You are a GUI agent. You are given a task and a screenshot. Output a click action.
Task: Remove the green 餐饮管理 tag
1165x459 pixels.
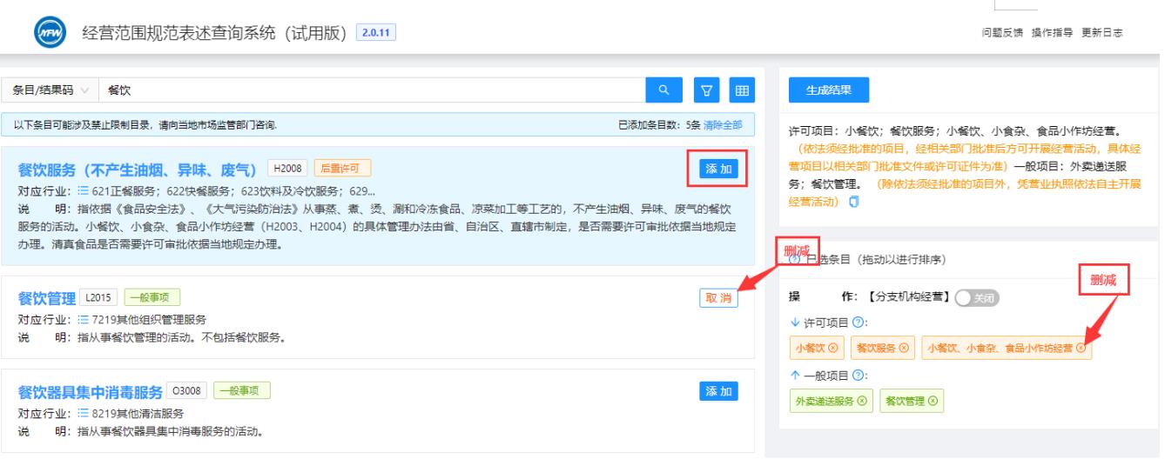tap(933, 400)
